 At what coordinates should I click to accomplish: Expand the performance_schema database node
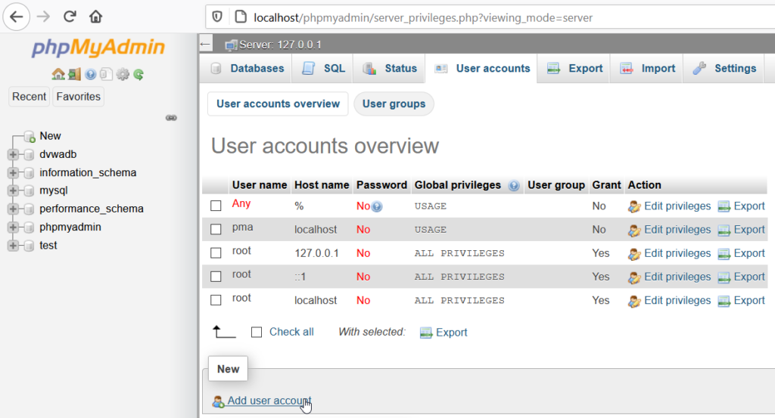pos(14,209)
